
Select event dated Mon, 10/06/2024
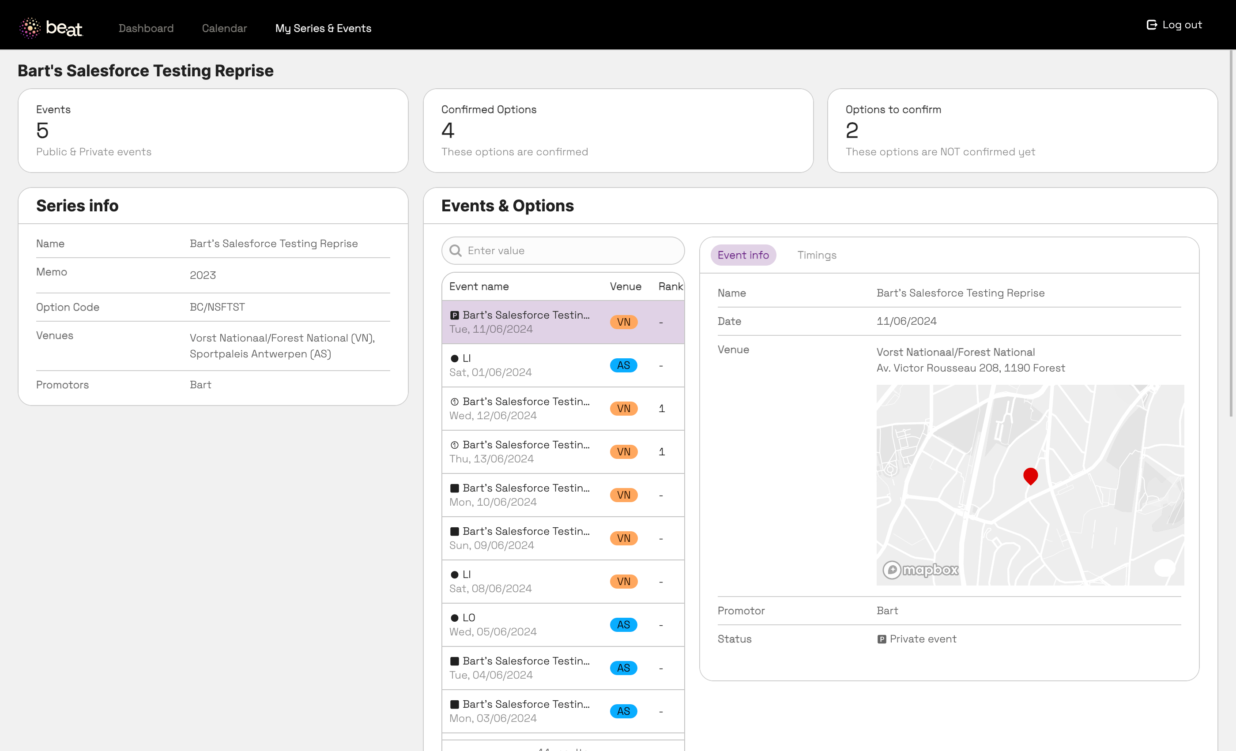(563, 496)
